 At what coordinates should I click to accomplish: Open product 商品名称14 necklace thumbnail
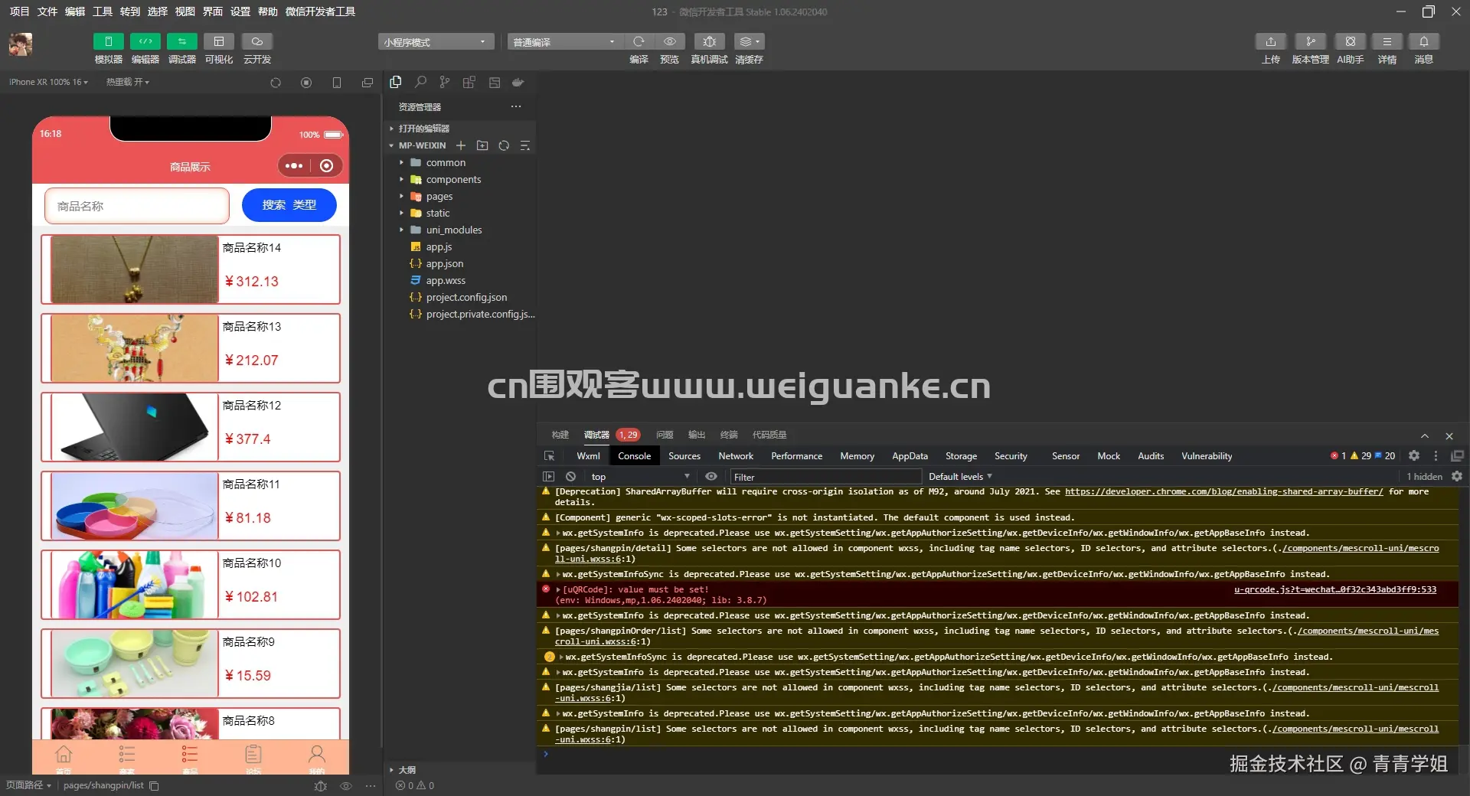pyautogui.click(x=135, y=269)
